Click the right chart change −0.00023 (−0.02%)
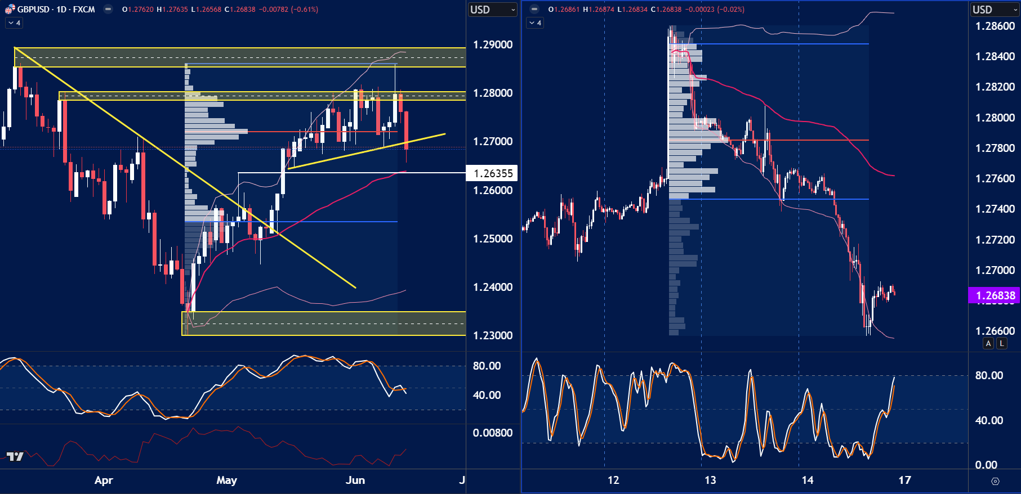The width and height of the screenshot is (1021, 494). click(x=715, y=10)
